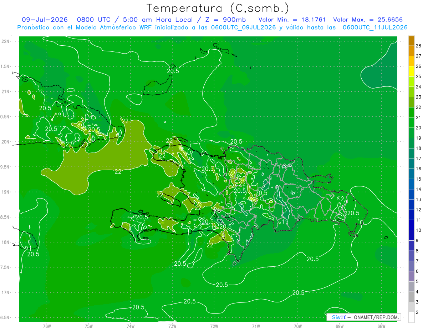Click the '24' value in the color legend

tap(419, 86)
